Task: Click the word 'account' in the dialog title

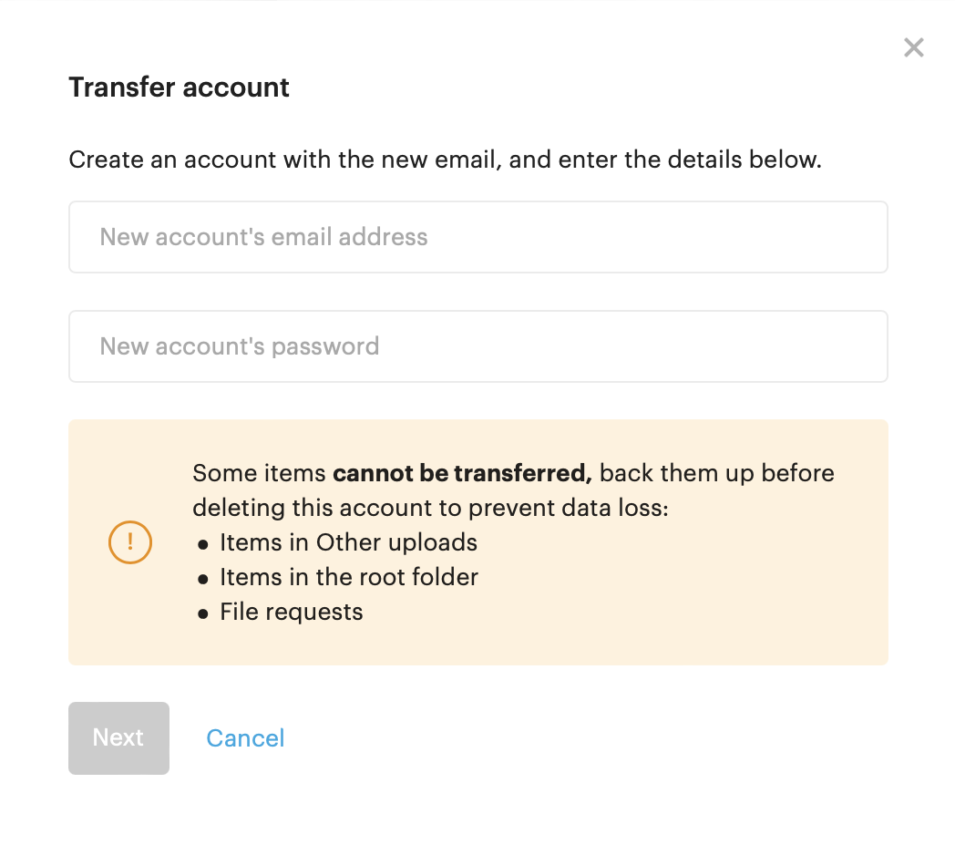Action: tap(236, 88)
